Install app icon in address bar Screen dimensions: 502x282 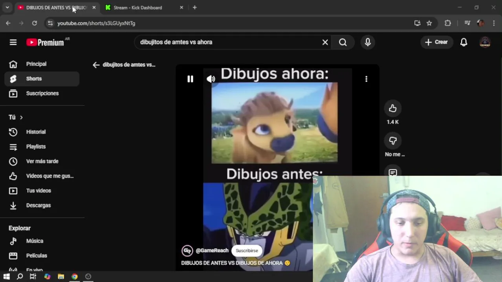(417, 23)
